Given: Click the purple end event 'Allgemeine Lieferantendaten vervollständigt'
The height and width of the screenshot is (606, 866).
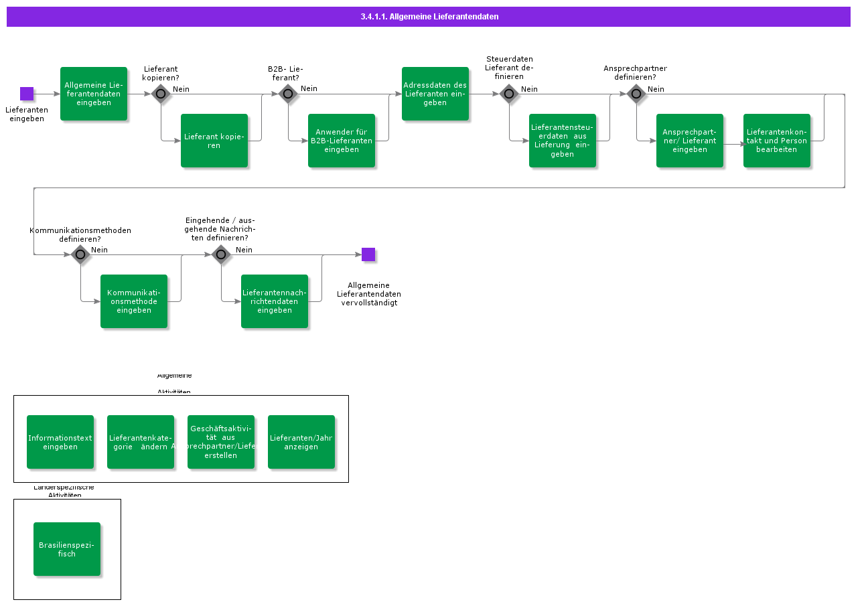Looking at the screenshot, I should pos(368,254).
